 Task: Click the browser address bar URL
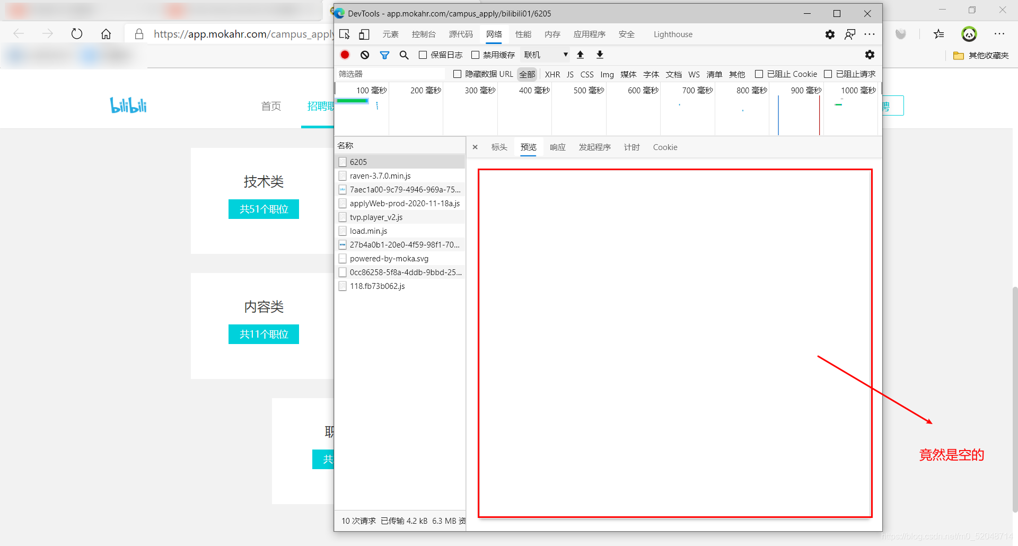click(243, 34)
